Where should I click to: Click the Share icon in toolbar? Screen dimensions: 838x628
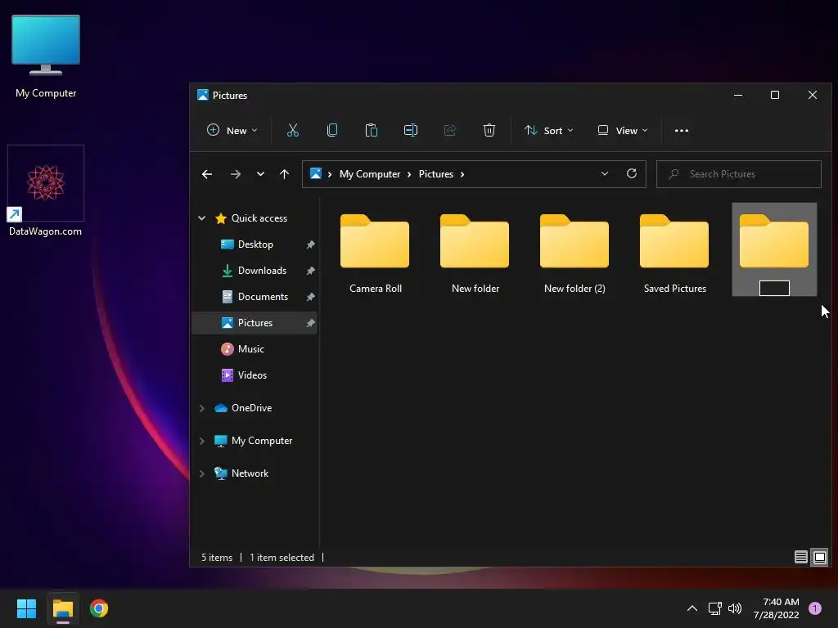(x=450, y=130)
